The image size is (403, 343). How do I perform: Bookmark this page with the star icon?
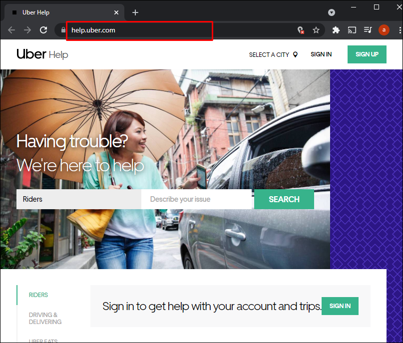point(316,30)
